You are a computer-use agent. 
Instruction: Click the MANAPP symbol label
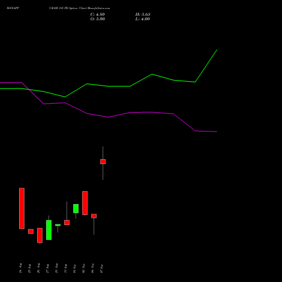[x=13, y=8]
